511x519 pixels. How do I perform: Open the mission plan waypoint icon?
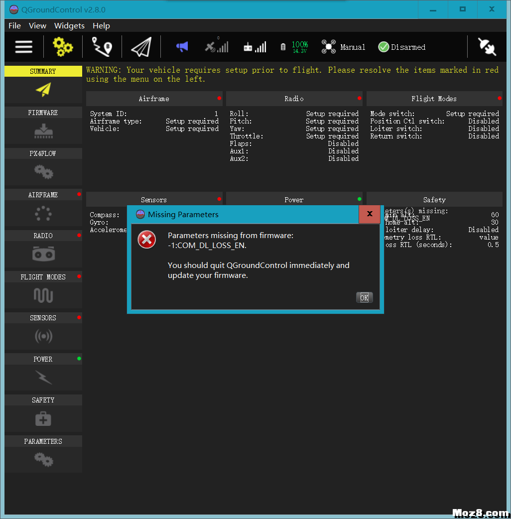coord(102,47)
